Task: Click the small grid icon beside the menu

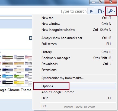Action: (x=31, y=38)
